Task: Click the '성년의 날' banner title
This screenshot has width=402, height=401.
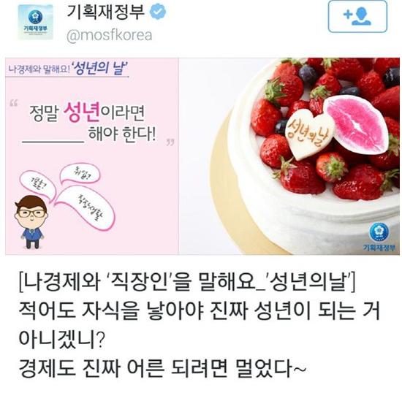Action: [99, 68]
